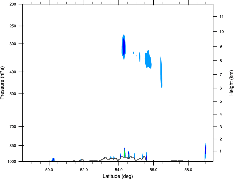Click the 54.0 latitude tick label

[x=119, y=170]
